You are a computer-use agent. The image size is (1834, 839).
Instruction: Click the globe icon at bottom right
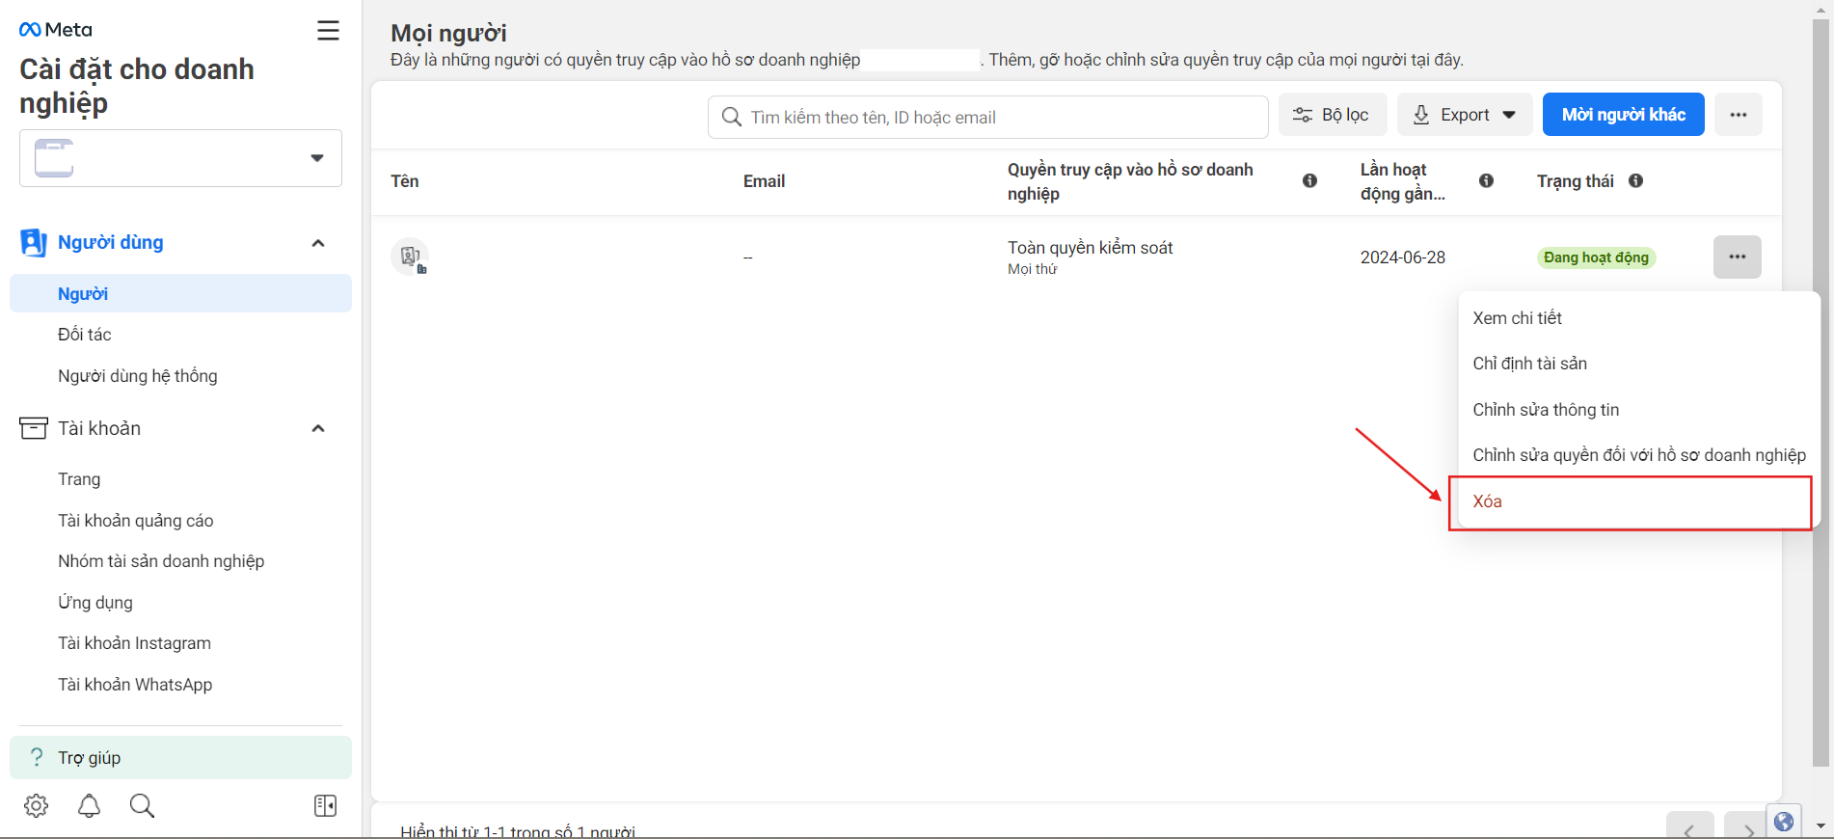[x=1784, y=822]
